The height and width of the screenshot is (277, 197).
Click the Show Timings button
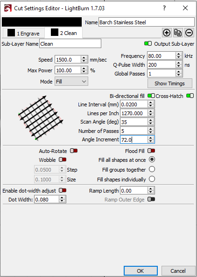[170, 83]
